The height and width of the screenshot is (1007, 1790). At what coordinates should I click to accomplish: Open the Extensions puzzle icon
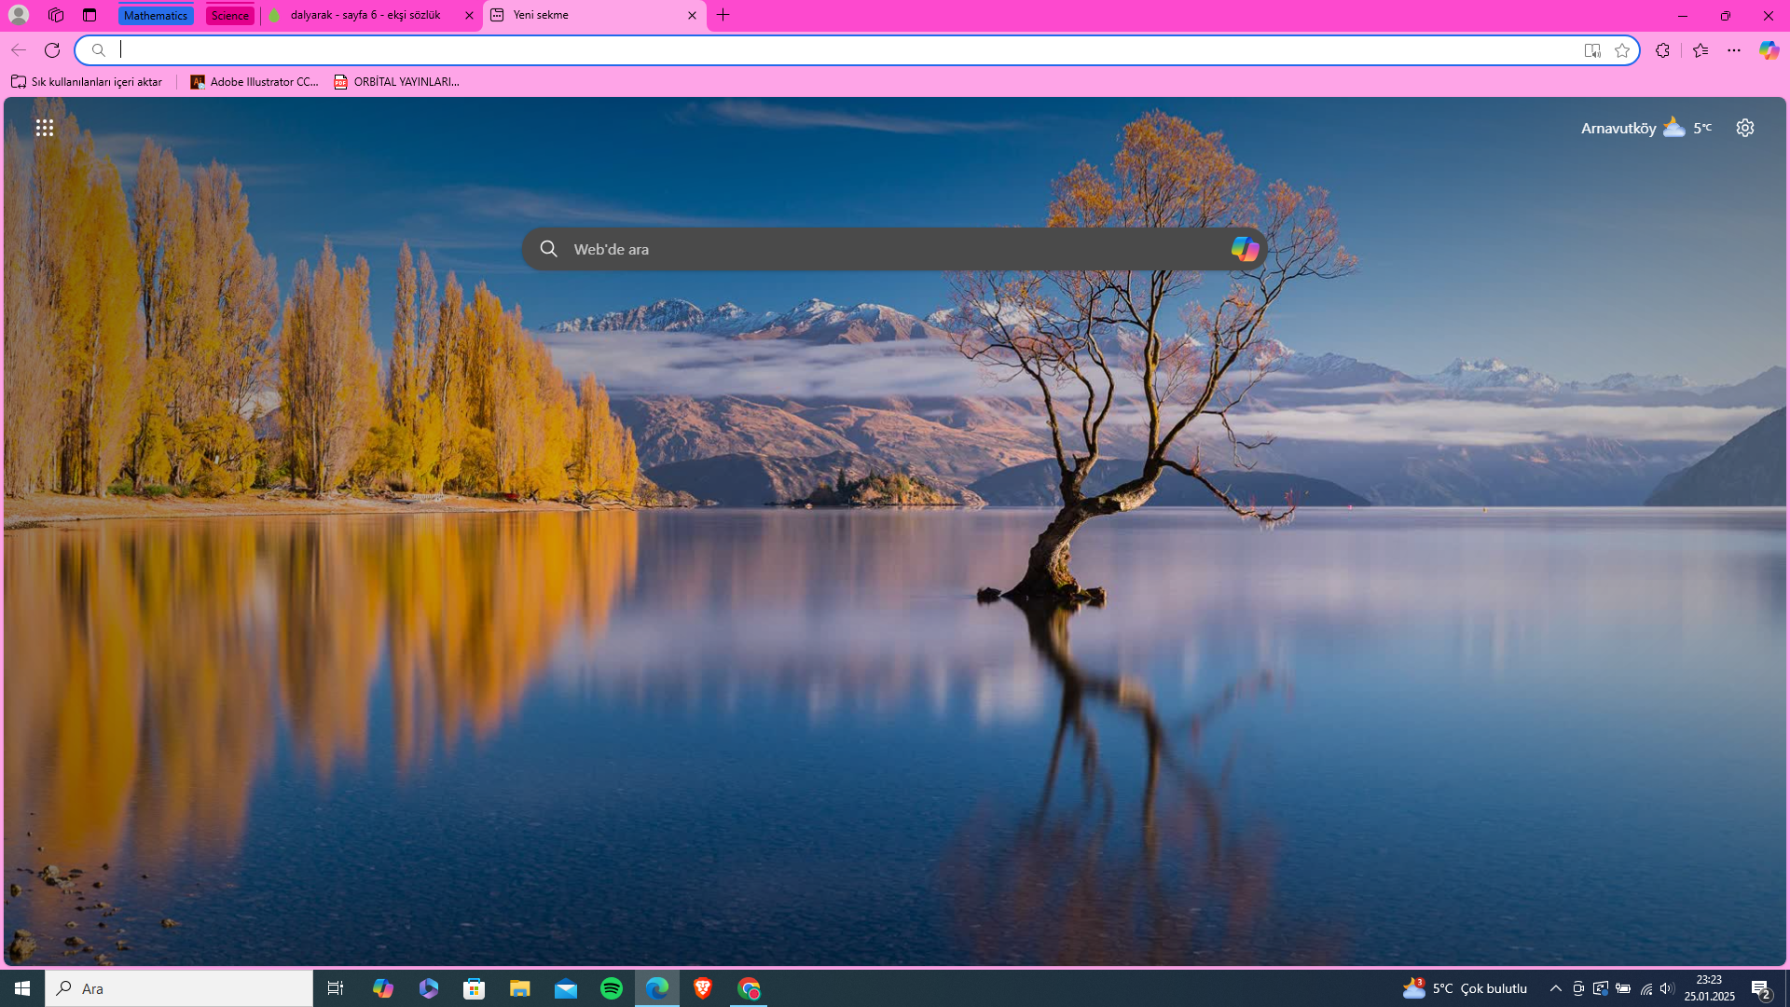point(1662,50)
